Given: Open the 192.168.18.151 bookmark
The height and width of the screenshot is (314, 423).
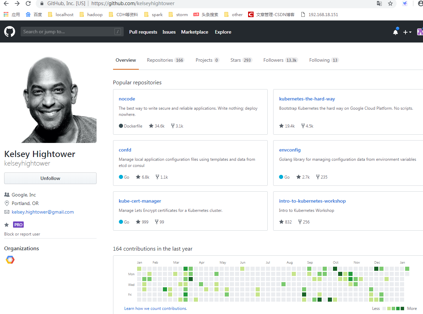Looking at the screenshot, I should 319,14.
